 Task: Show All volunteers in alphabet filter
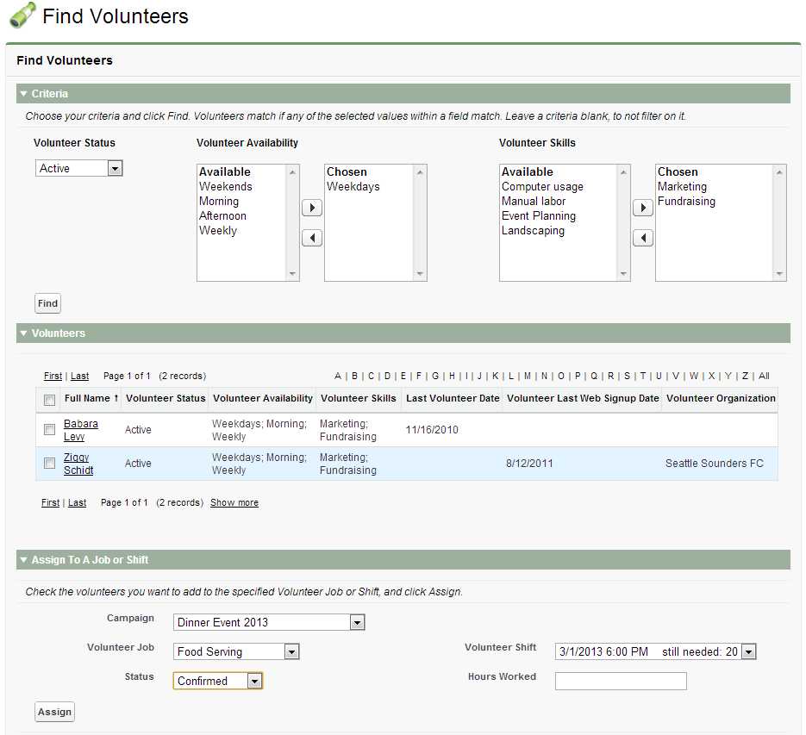coord(764,376)
